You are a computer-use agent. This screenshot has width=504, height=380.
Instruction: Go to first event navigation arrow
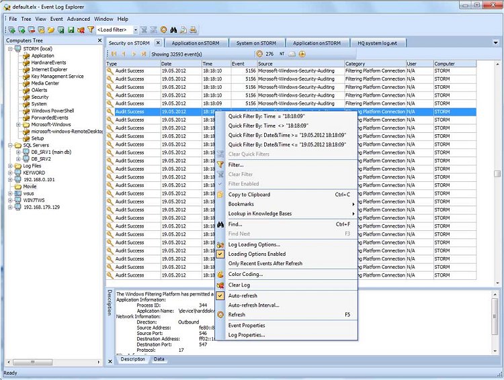(x=114, y=54)
